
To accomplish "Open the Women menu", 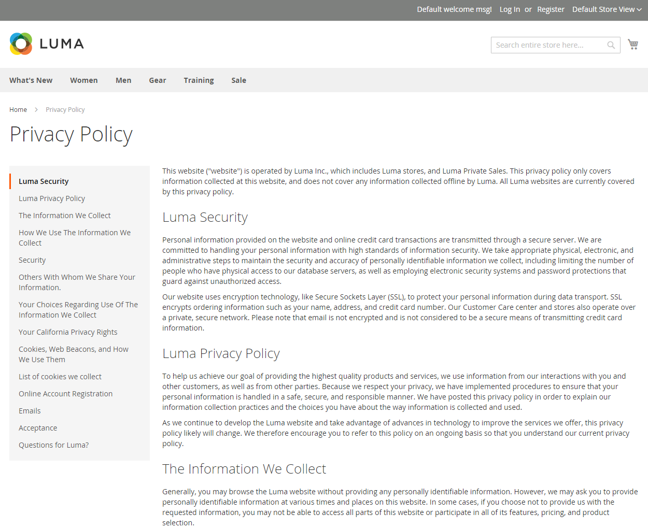I will (x=84, y=80).
